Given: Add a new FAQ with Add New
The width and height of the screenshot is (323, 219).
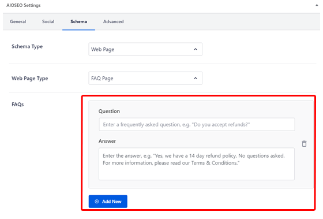Looking at the screenshot, I should point(108,202).
